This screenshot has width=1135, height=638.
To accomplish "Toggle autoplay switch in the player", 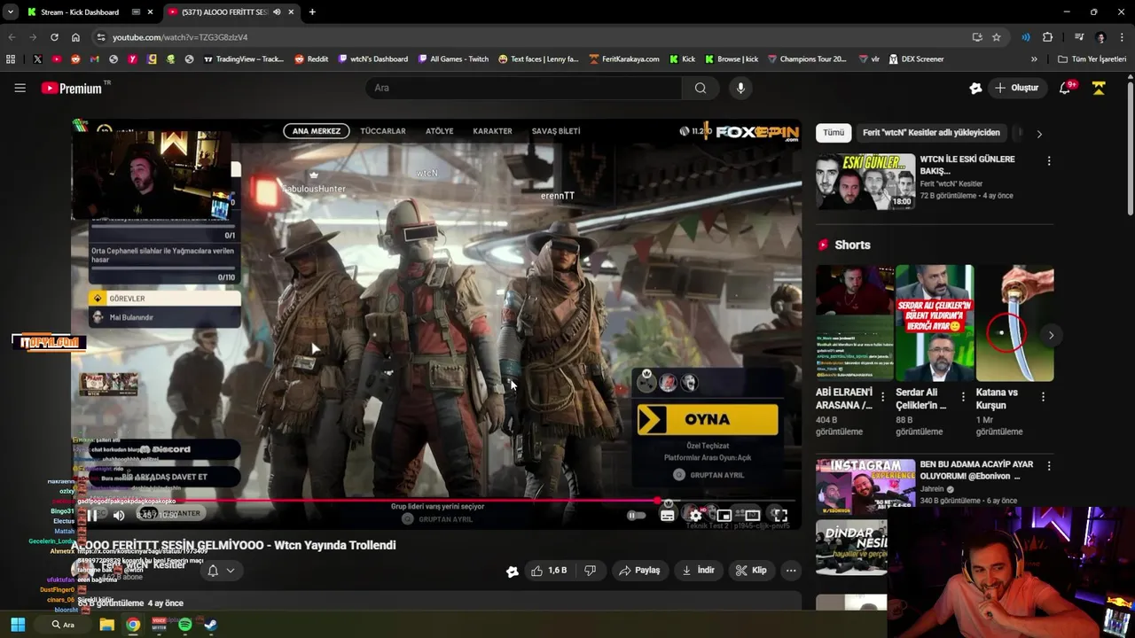I will point(636,515).
